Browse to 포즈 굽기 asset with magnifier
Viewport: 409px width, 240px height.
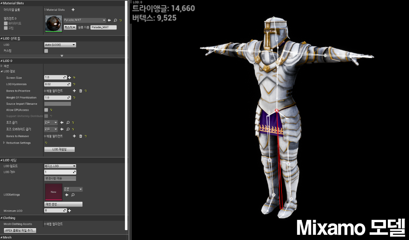point(68,122)
